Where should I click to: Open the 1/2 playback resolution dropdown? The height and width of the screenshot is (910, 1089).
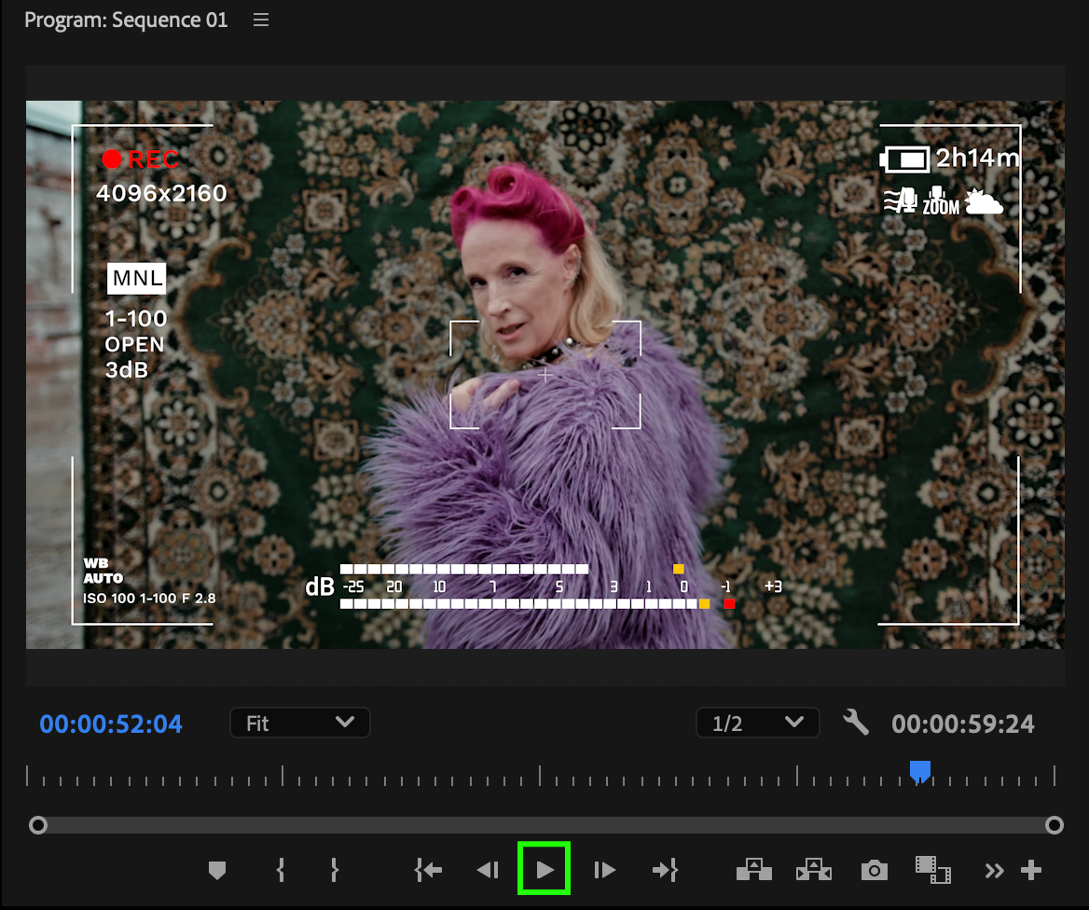click(x=757, y=723)
